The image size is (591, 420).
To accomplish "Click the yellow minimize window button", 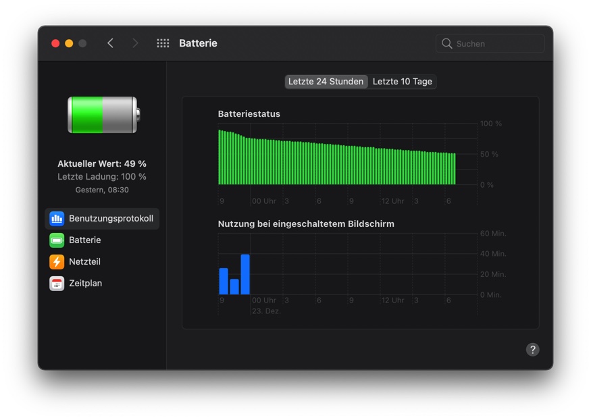I will [69, 43].
